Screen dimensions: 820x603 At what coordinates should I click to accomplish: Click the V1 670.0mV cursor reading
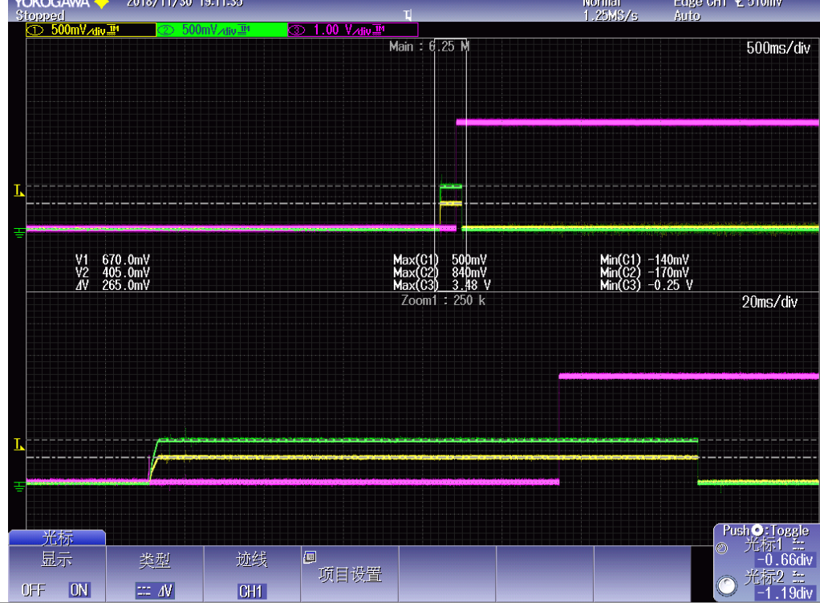coord(112,259)
